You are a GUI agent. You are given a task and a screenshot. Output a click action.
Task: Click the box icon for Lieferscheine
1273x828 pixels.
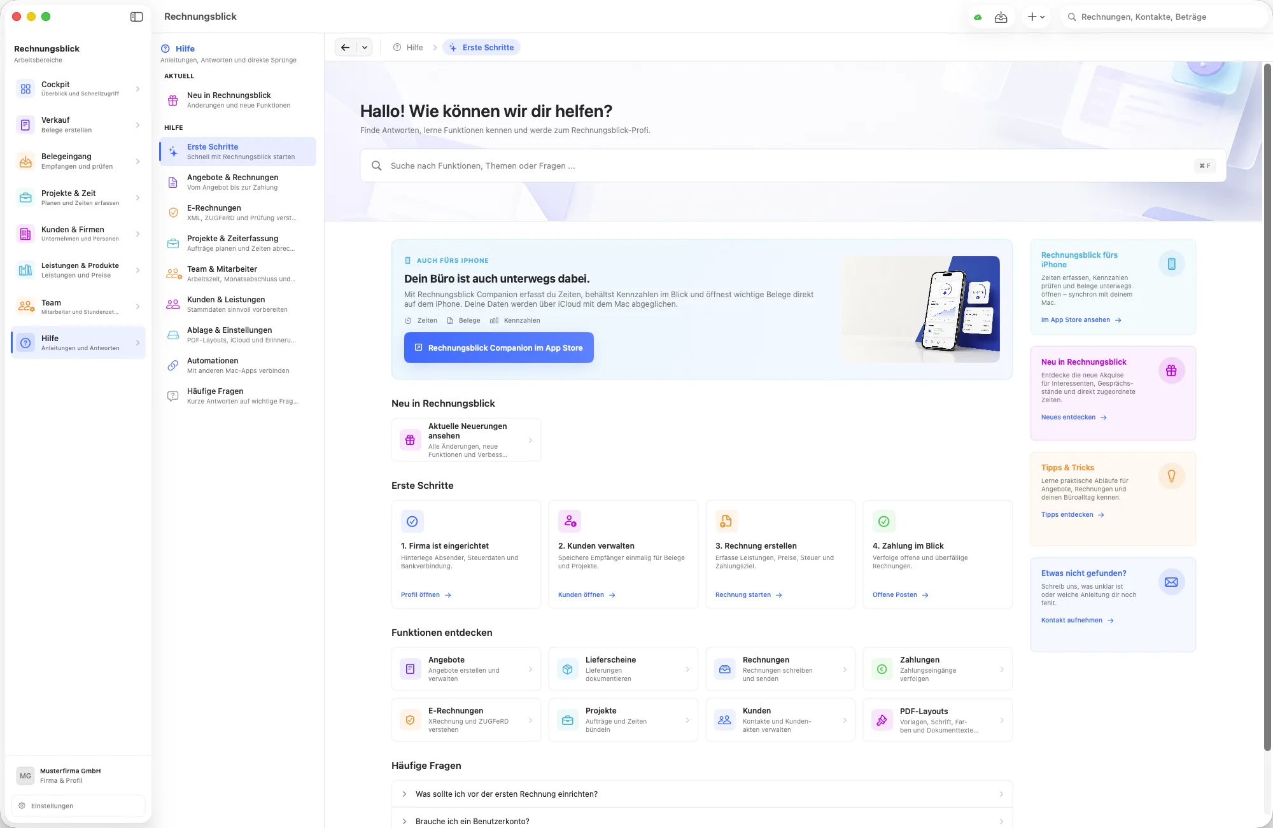coord(567,669)
